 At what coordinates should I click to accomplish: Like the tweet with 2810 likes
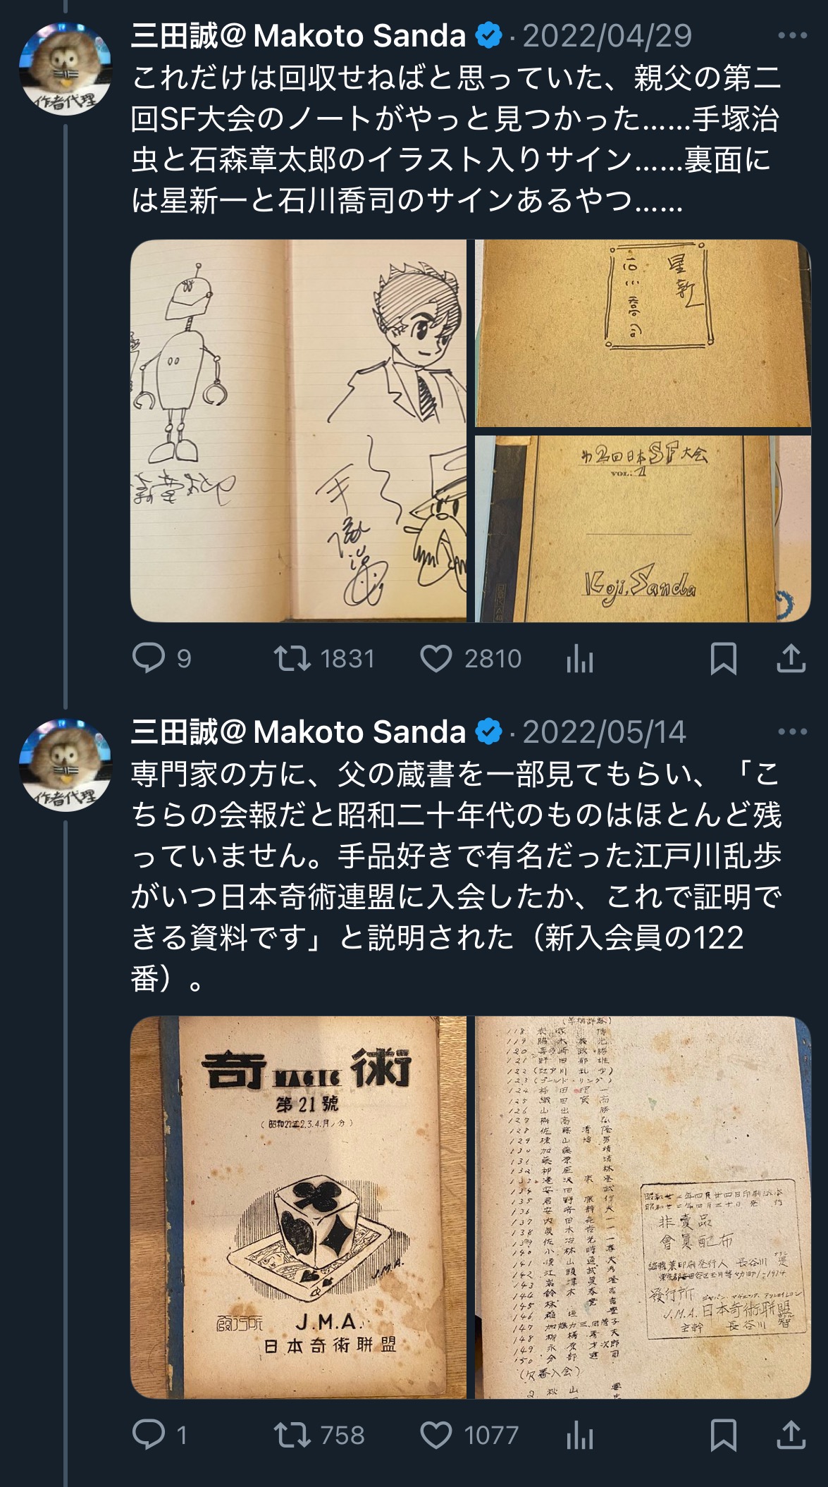pyautogui.click(x=471, y=658)
